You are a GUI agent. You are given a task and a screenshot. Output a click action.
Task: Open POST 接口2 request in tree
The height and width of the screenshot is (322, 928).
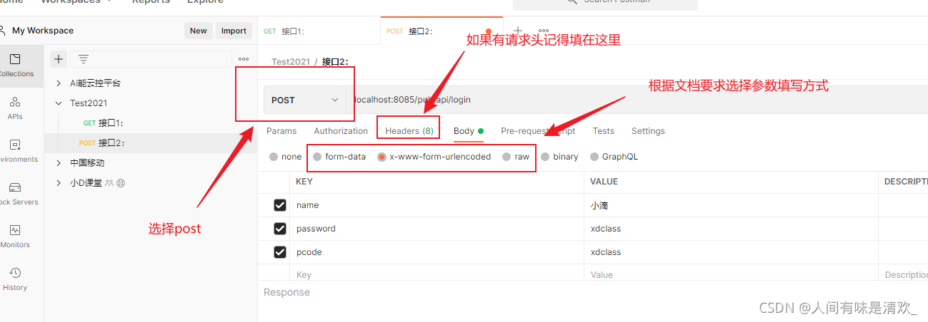coord(150,143)
